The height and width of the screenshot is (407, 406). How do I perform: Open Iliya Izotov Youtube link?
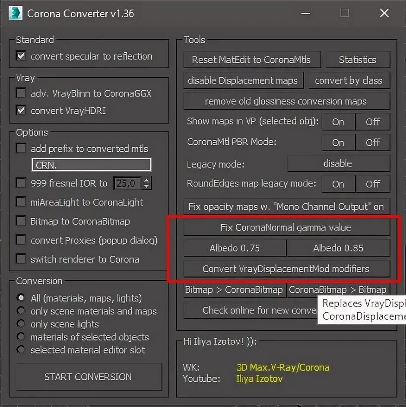(260, 379)
